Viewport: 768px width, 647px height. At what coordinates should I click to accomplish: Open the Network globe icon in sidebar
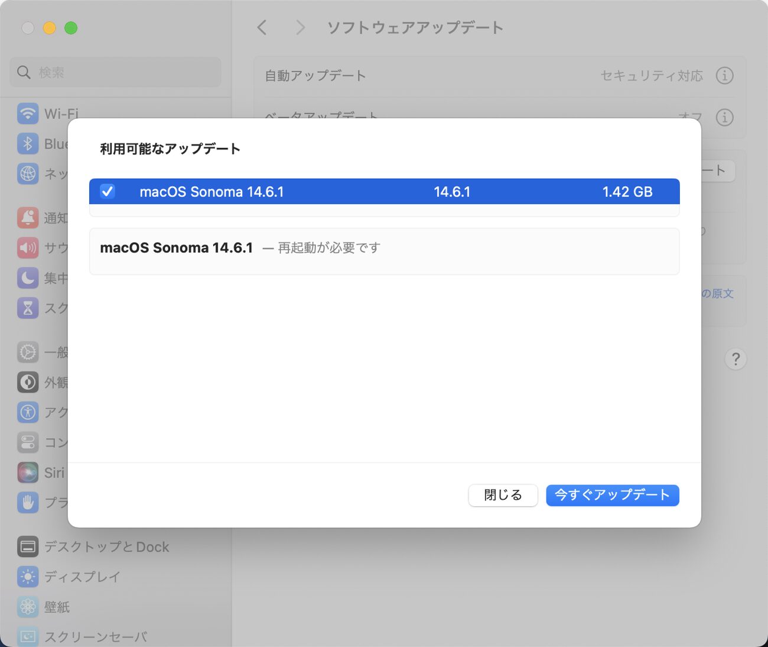tap(28, 173)
